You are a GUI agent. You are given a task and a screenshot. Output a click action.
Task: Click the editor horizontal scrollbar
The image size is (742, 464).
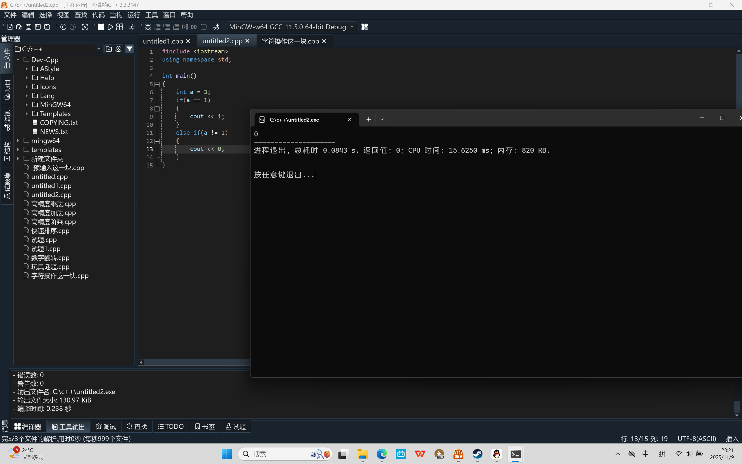click(x=196, y=362)
